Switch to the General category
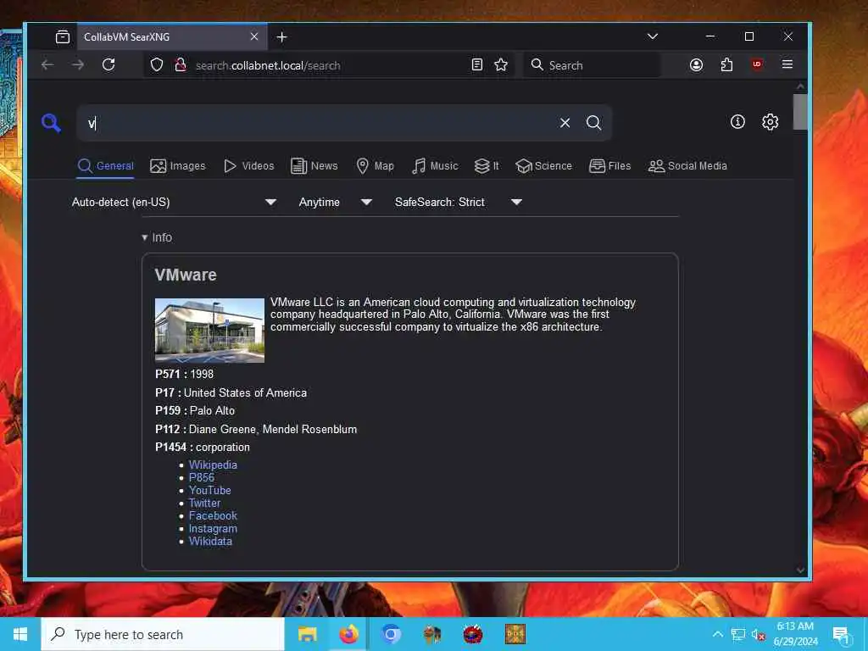The image size is (868, 651). 106,166
